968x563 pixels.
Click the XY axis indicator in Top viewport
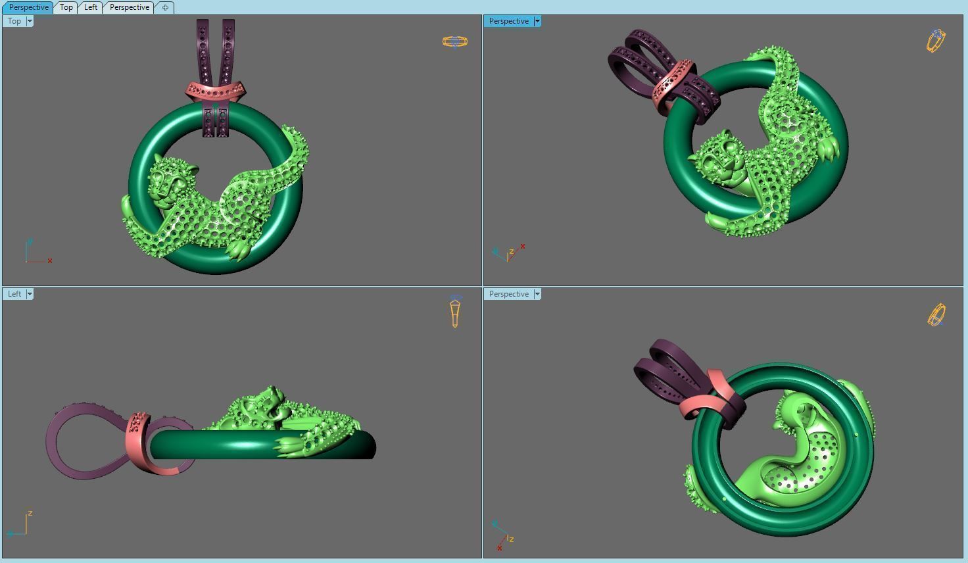38,252
